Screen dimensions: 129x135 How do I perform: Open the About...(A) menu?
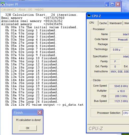(25, 10)
